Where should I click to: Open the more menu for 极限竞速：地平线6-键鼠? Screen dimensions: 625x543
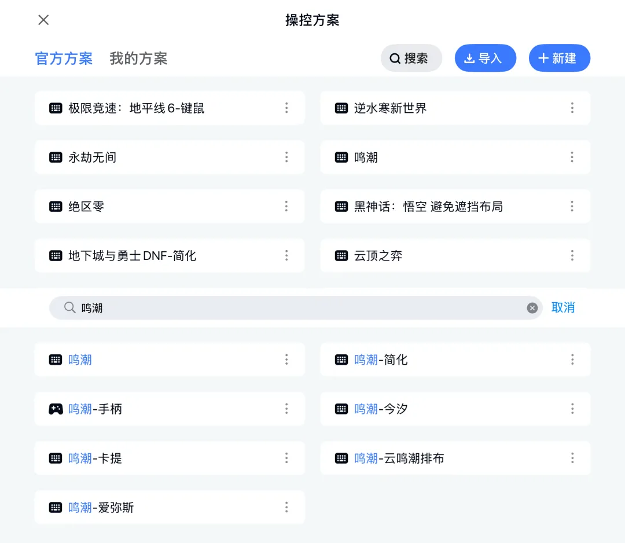click(x=286, y=108)
